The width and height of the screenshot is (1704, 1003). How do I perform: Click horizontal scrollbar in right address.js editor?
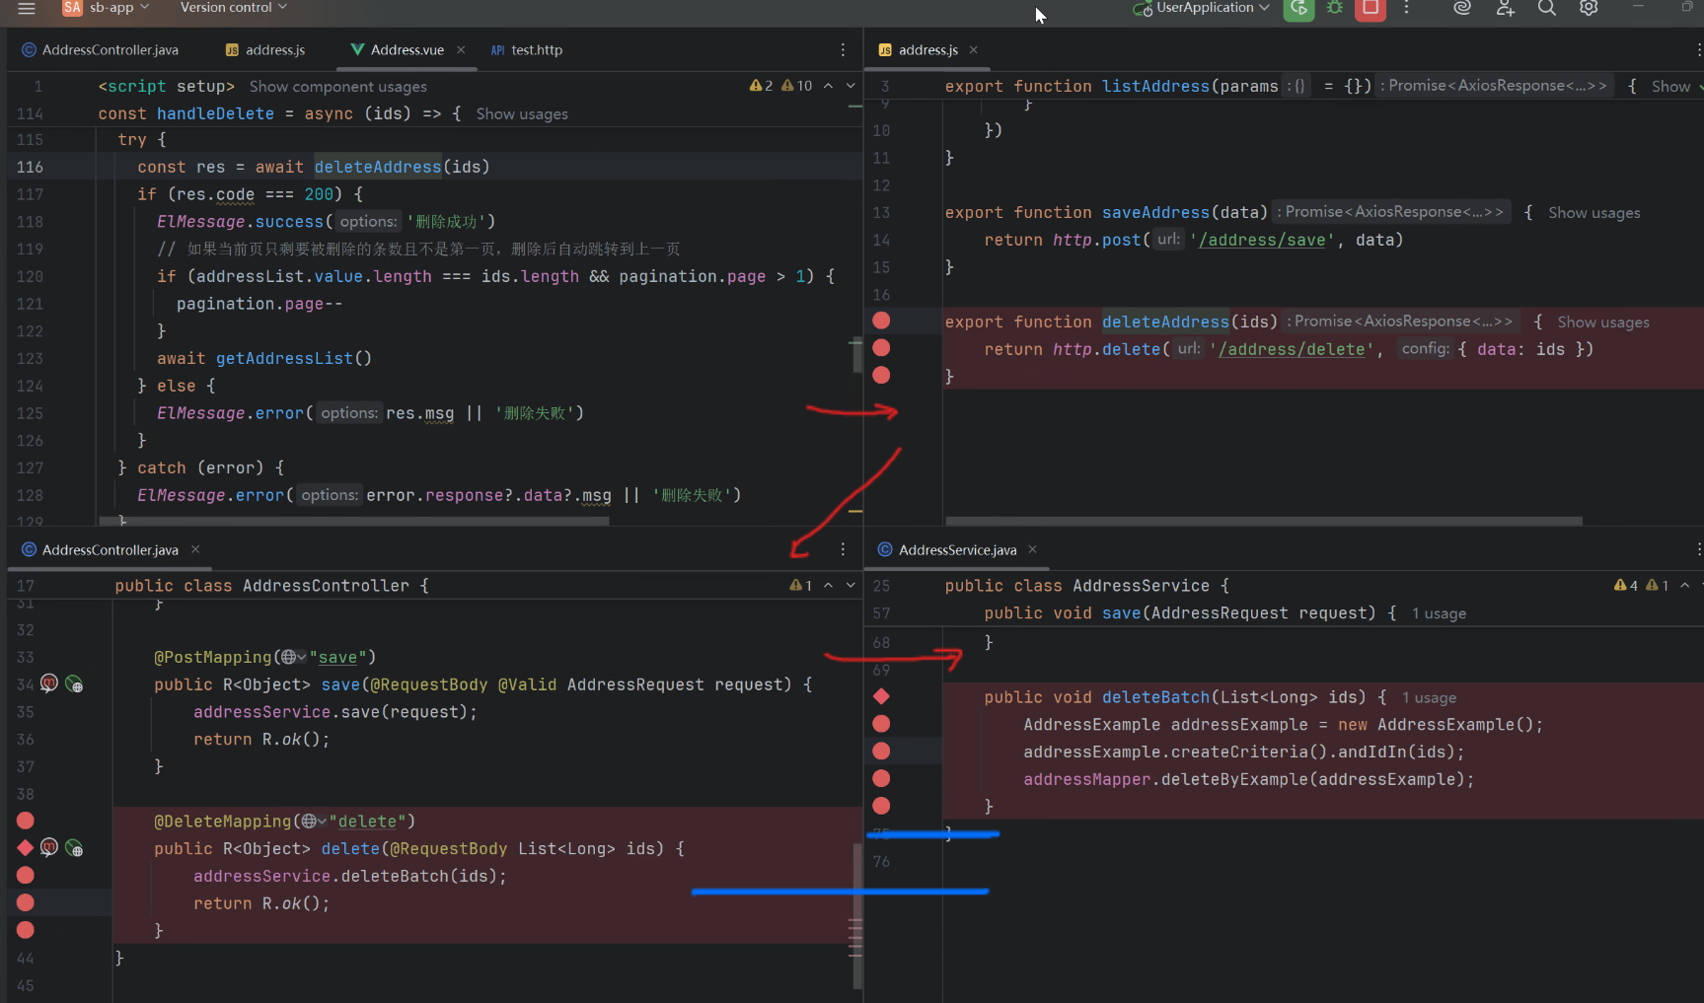click(x=1264, y=521)
